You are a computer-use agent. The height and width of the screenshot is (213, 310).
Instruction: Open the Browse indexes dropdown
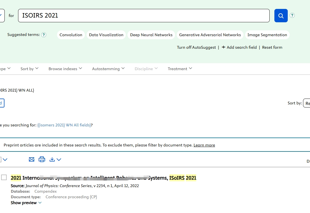coord(65,69)
